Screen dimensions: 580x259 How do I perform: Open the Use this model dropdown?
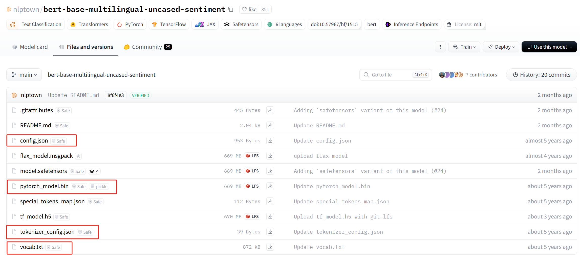[x=549, y=47]
